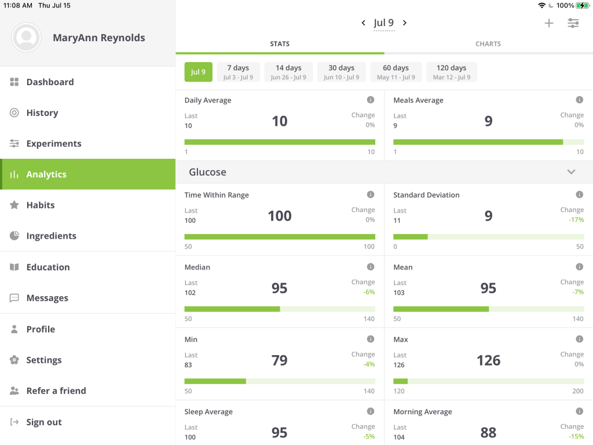593x445 pixels.
Task: Tap info icon for Standard Deviation
Action: (579, 195)
